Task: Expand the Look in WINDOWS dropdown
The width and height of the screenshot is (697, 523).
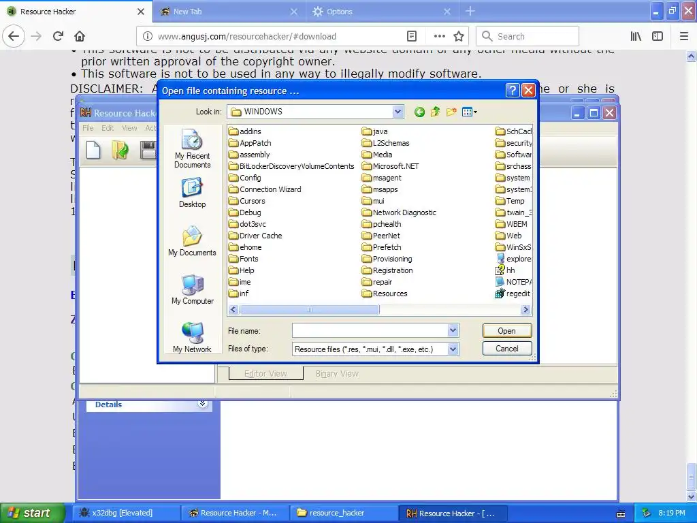Action: point(398,112)
